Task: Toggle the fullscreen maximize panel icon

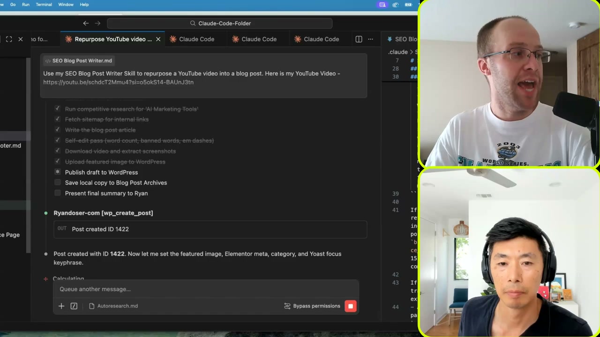Action: pyautogui.click(x=9, y=39)
